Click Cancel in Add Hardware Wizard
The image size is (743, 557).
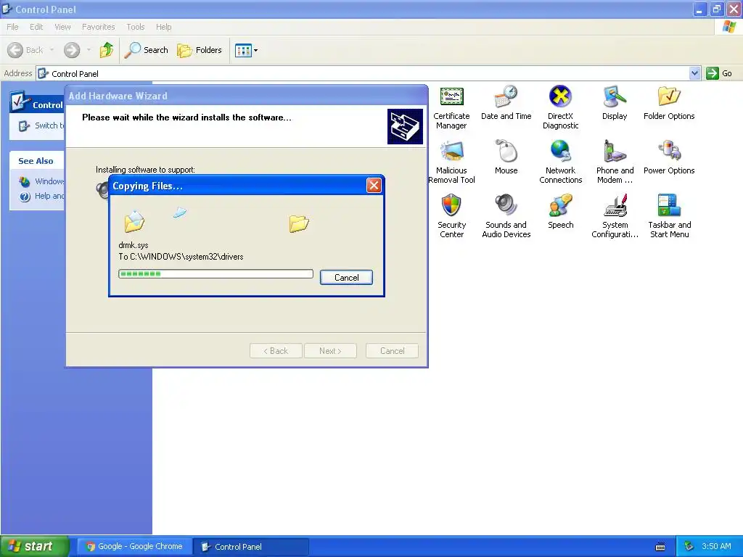(x=393, y=351)
